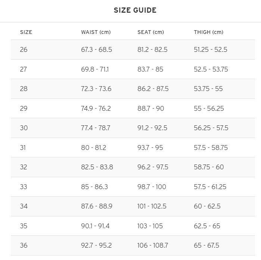This screenshot has height=260, width=261.
Task: Click thigh value 55 - 56.25
Action: point(209,109)
